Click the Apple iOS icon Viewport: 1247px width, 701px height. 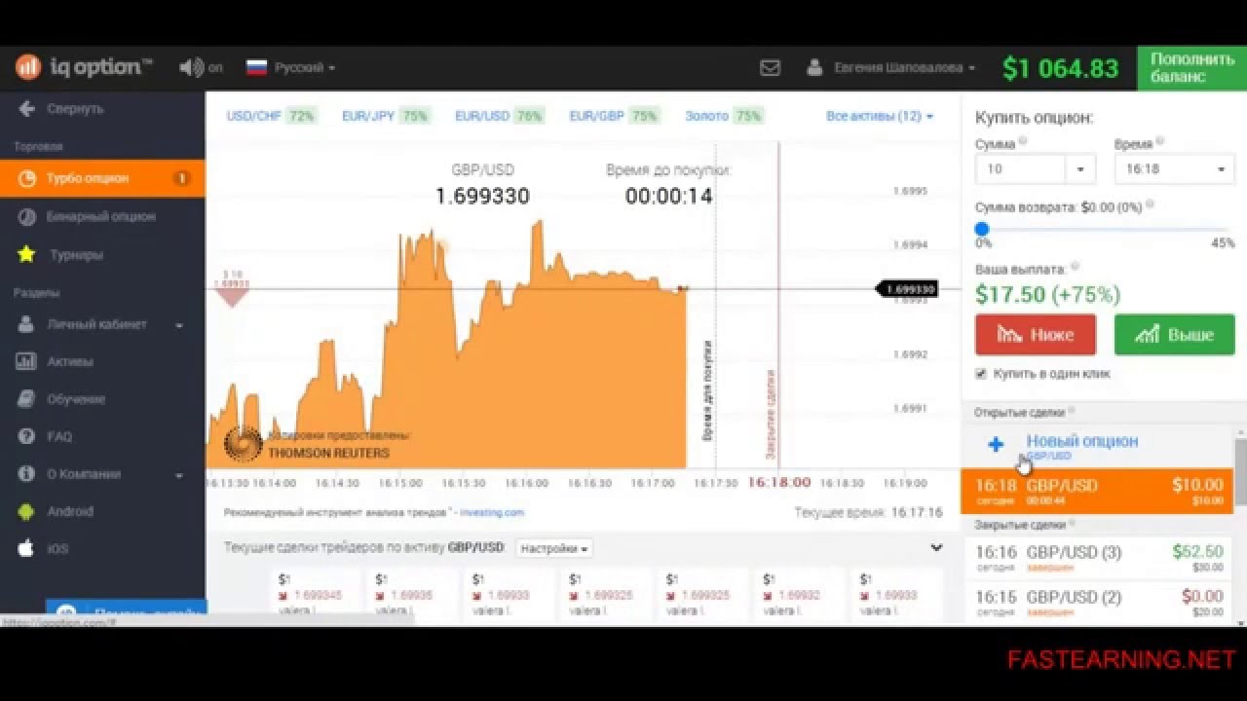27,548
